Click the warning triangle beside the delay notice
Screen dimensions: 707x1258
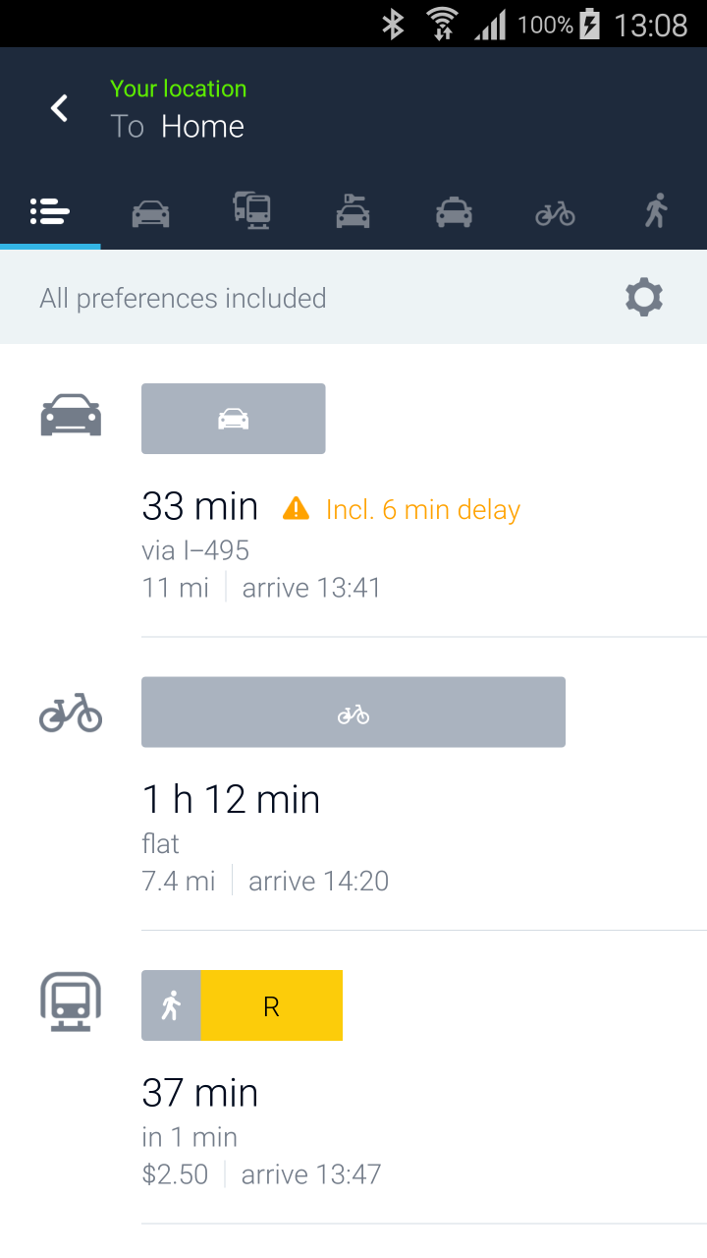(x=297, y=508)
